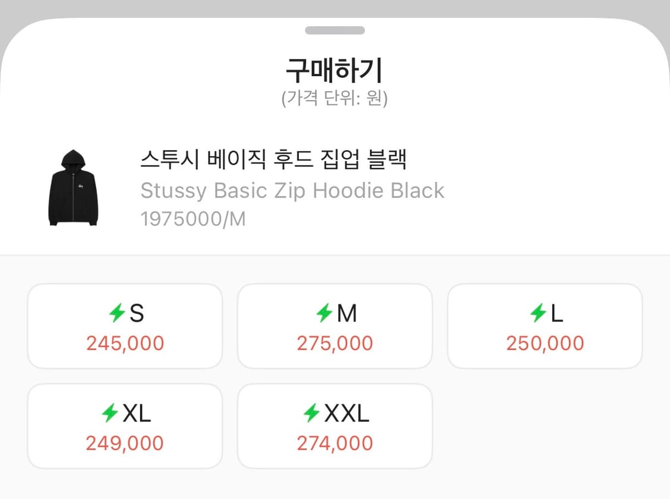The height and width of the screenshot is (499, 670).
Task: Click the 245,000 price under size S
Action: click(124, 343)
